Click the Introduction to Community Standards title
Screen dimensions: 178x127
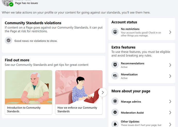24,109
